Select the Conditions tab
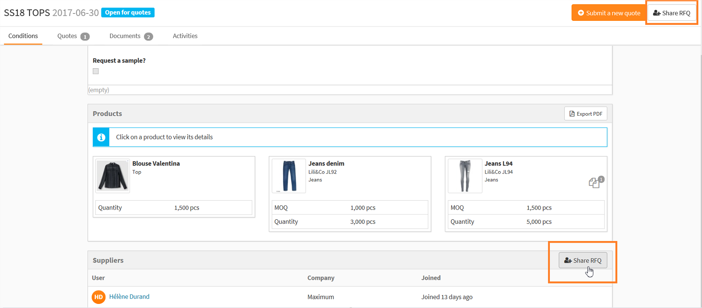Image resolution: width=702 pixels, height=308 pixels. point(23,36)
